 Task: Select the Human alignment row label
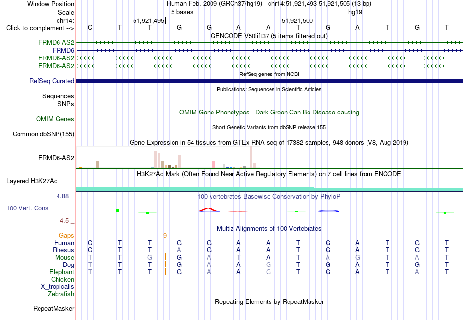click(64, 243)
